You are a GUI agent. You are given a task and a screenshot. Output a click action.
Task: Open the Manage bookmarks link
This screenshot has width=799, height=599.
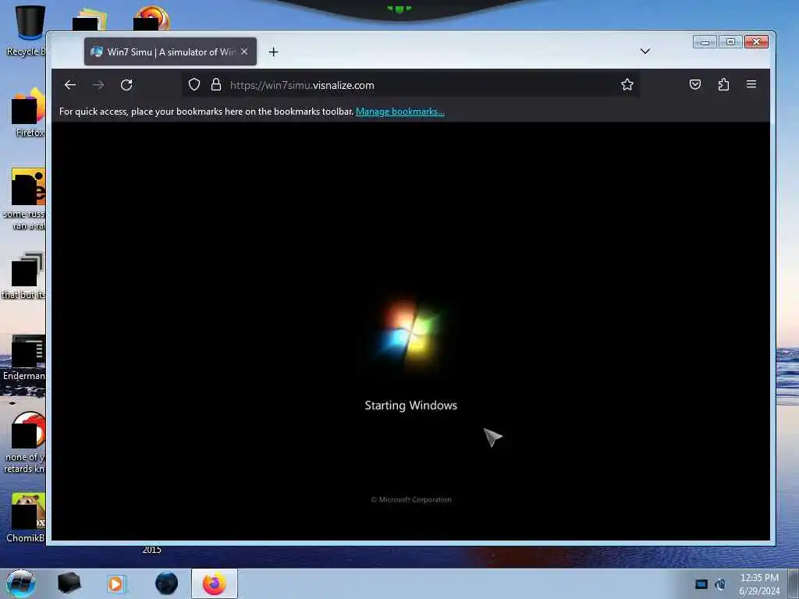pyautogui.click(x=400, y=112)
